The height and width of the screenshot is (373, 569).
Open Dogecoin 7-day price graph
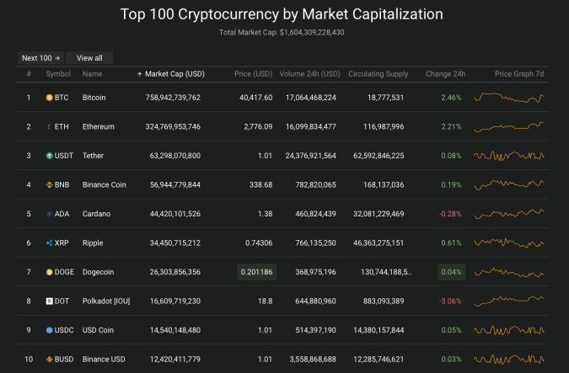click(x=509, y=272)
